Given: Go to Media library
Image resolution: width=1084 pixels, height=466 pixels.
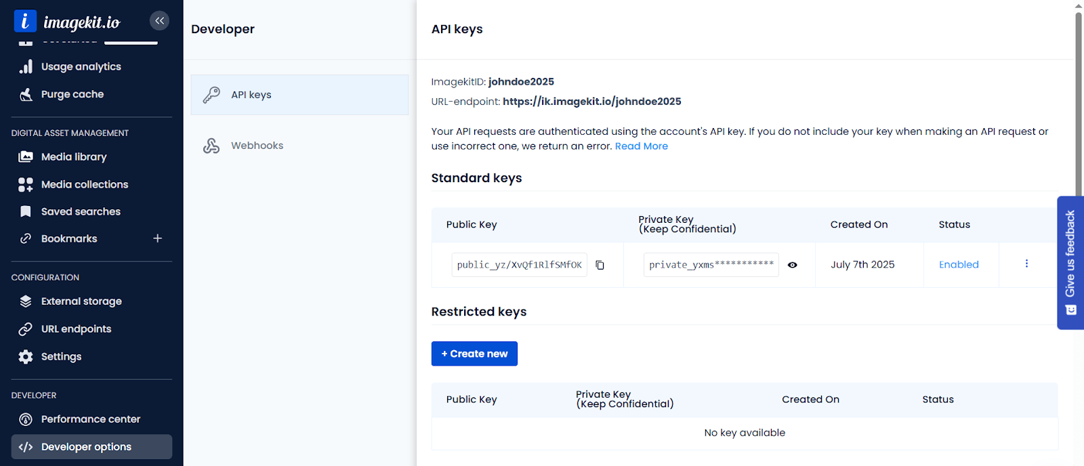Looking at the screenshot, I should pos(74,156).
